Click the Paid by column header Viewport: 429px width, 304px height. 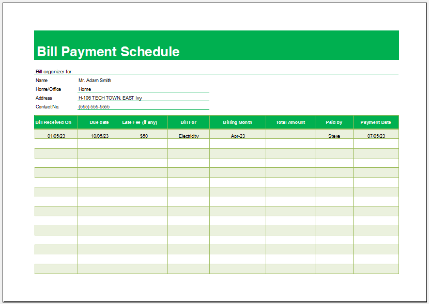click(x=334, y=122)
